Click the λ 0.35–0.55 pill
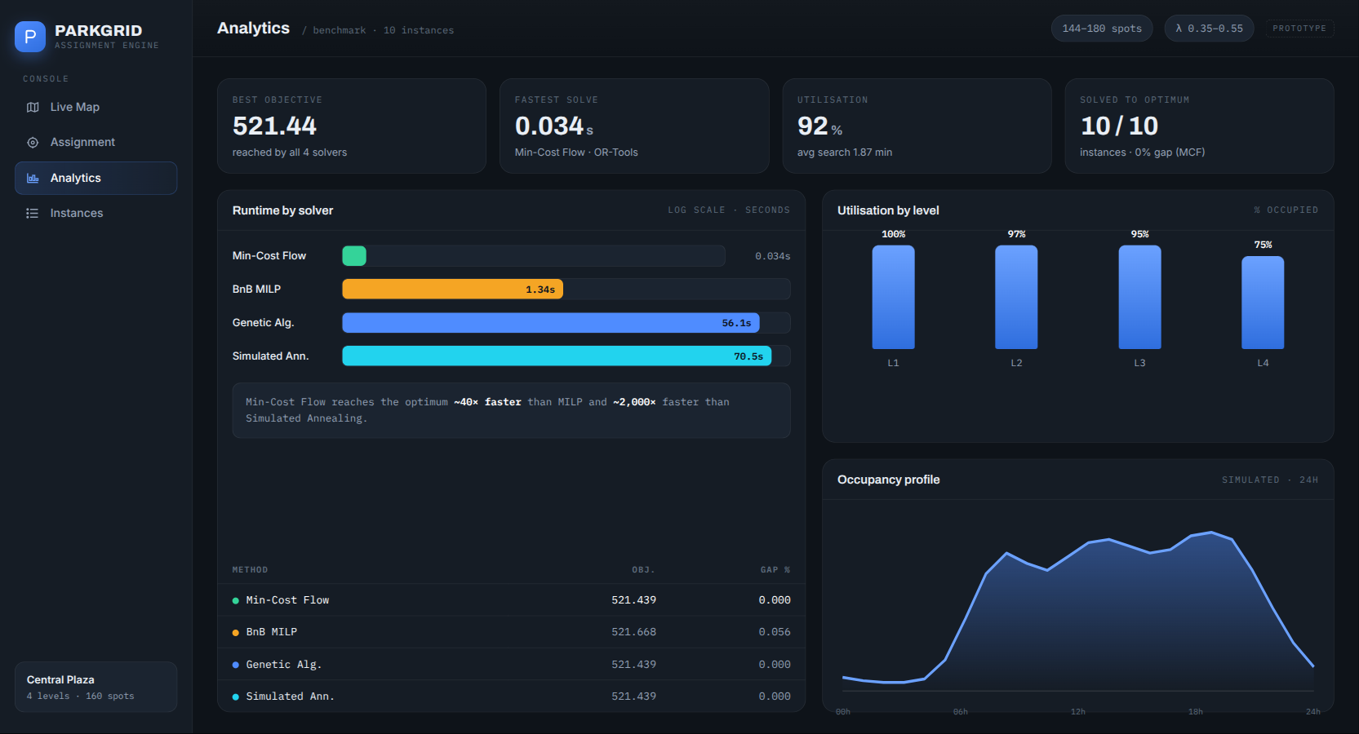This screenshot has height=734, width=1359. click(1209, 29)
